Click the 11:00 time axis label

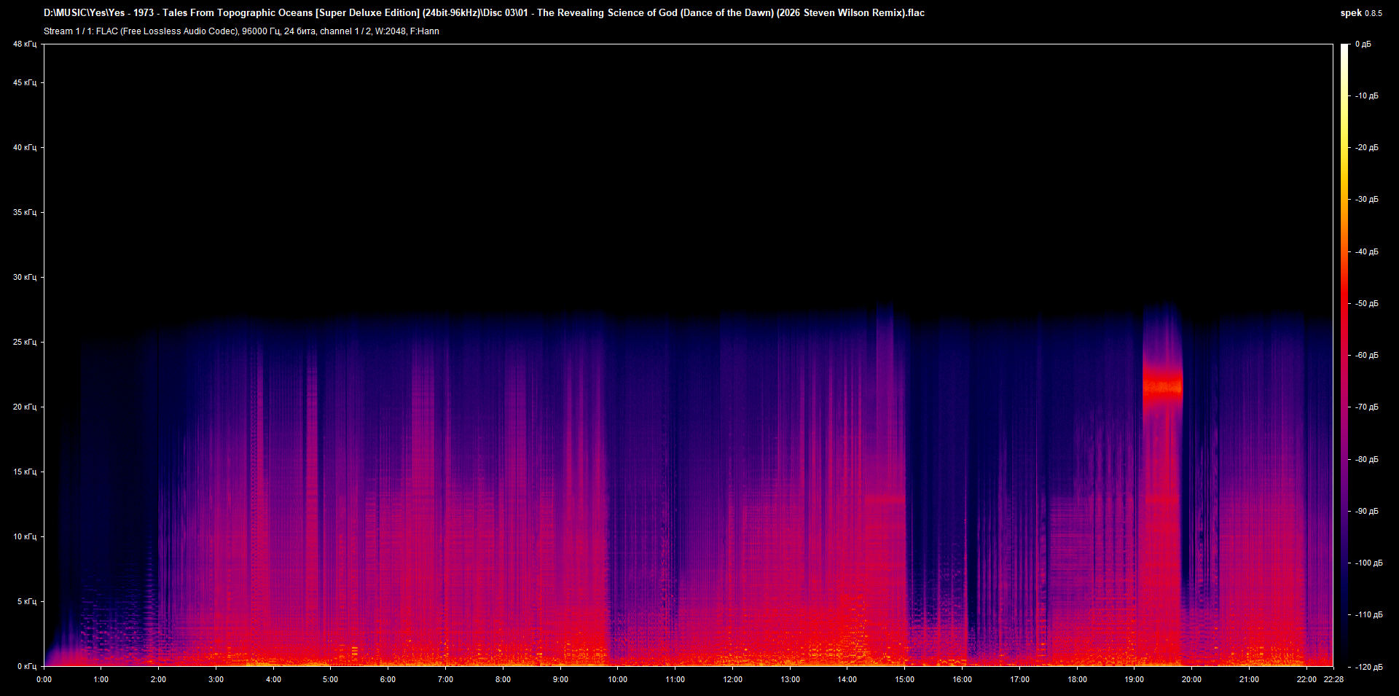pos(675,680)
